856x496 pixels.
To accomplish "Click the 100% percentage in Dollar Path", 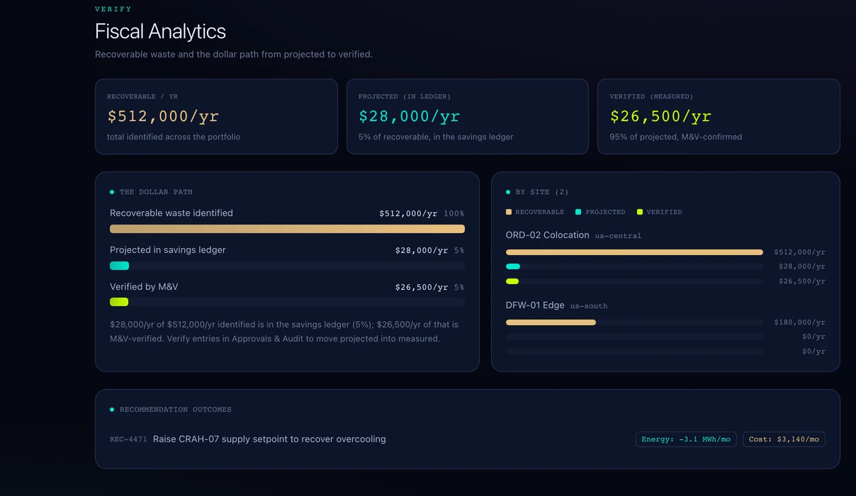I will coord(454,213).
